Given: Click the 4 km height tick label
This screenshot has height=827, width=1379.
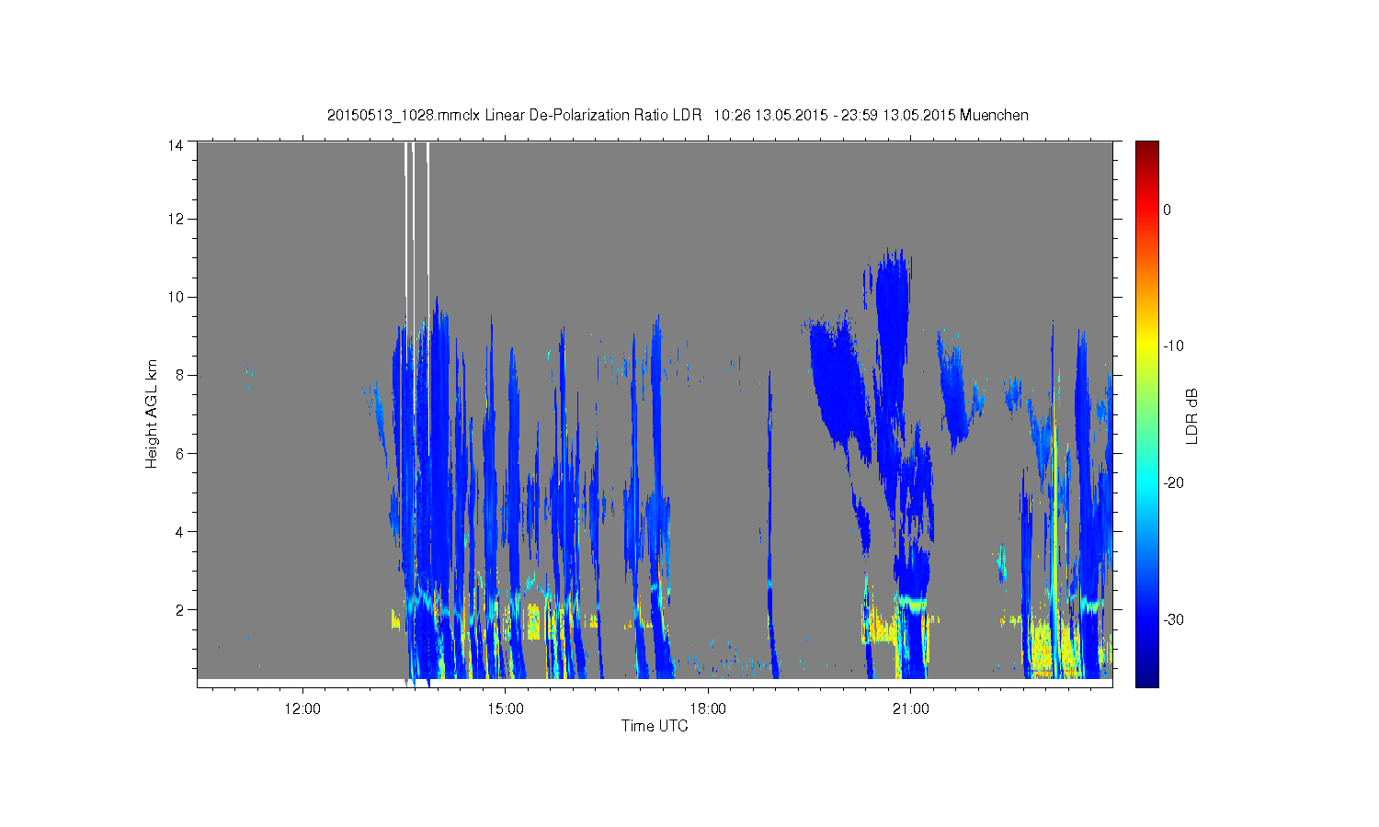Looking at the screenshot, I should coord(179,531).
